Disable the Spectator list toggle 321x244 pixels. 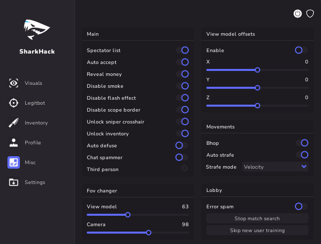pos(182,50)
